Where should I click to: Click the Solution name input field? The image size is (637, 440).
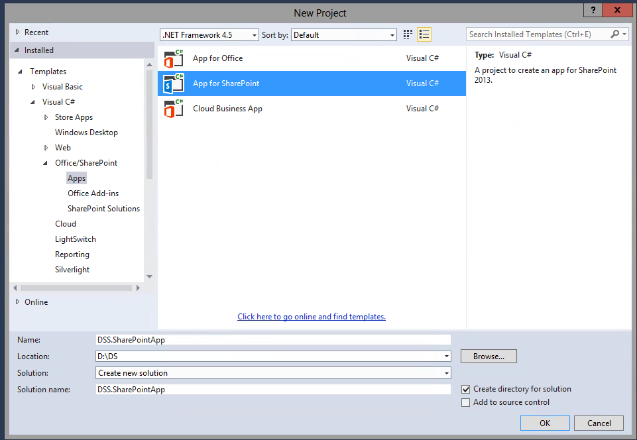click(x=273, y=389)
